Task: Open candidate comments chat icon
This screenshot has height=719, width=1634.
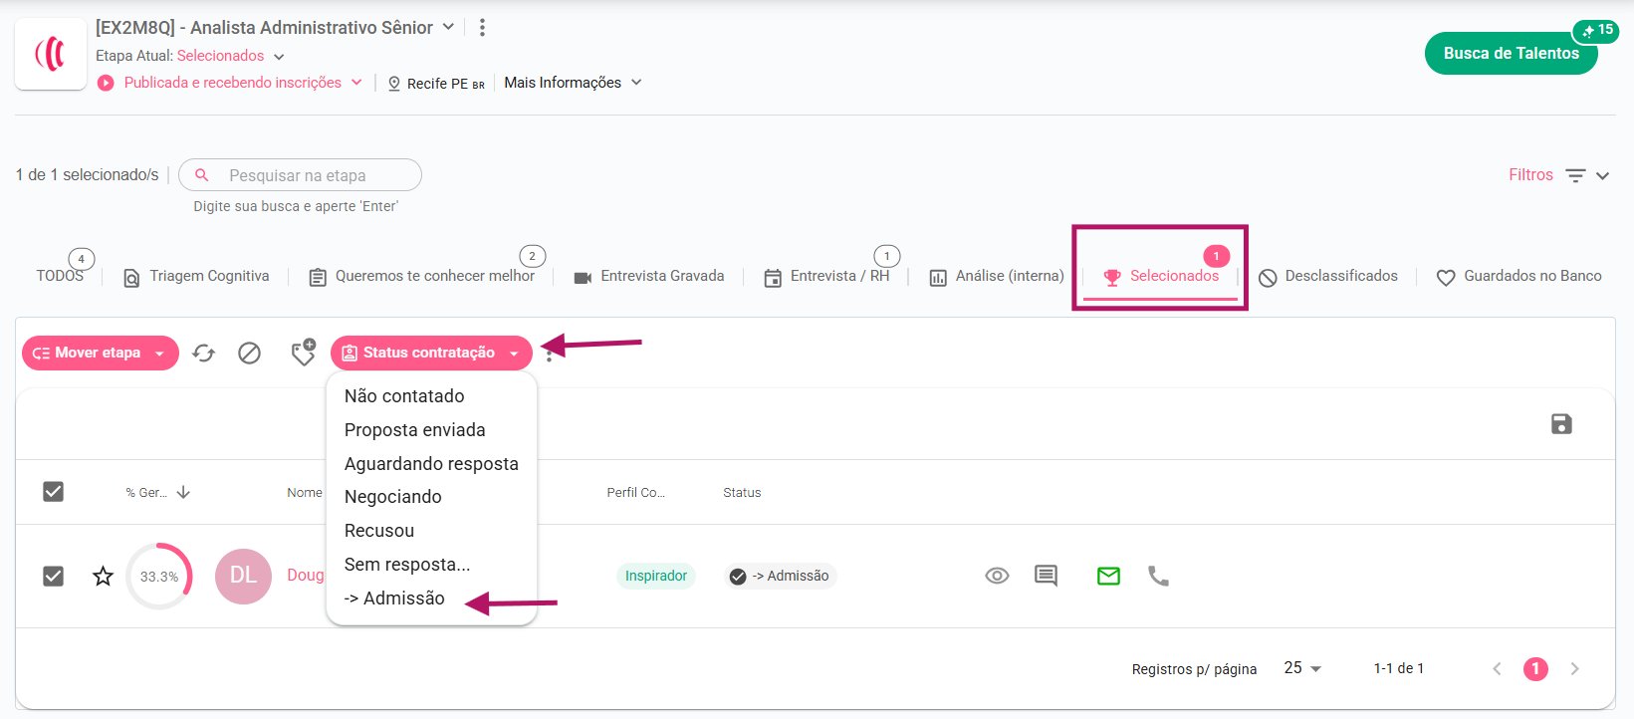Action: click(x=1046, y=576)
